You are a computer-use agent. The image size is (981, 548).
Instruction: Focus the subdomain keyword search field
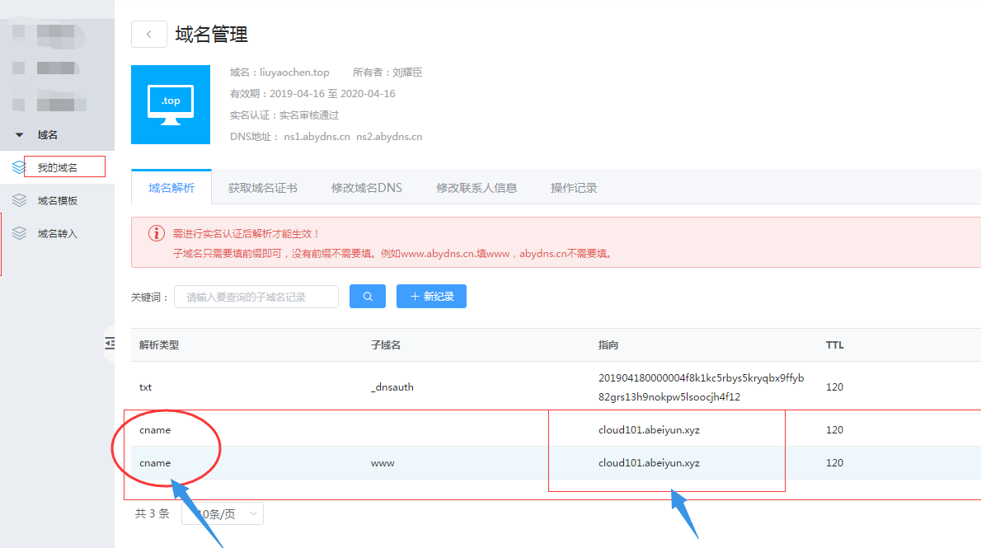(x=256, y=297)
